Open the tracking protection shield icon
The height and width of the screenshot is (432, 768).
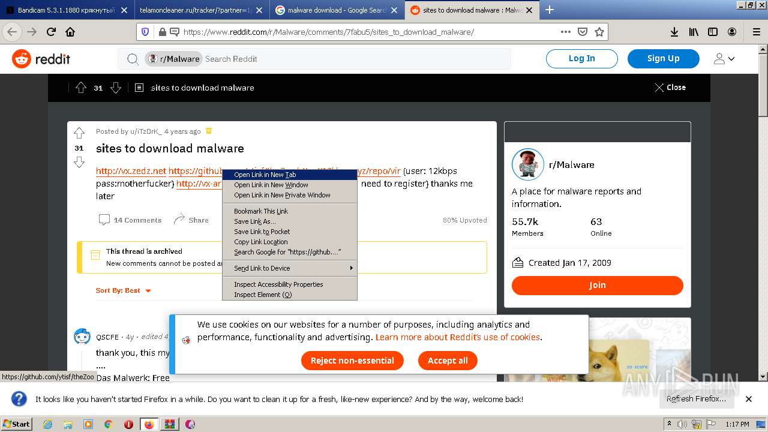(x=145, y=32)
